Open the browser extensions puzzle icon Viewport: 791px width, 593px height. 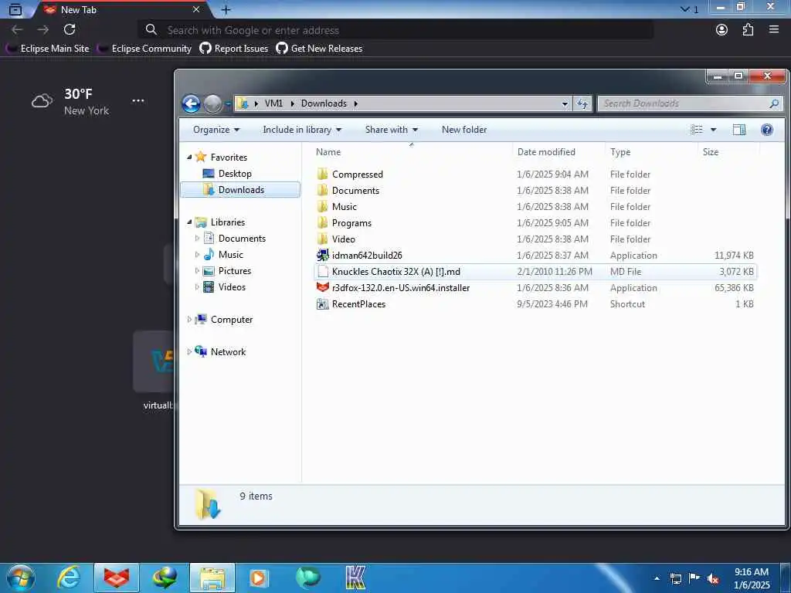click(748, 30)
